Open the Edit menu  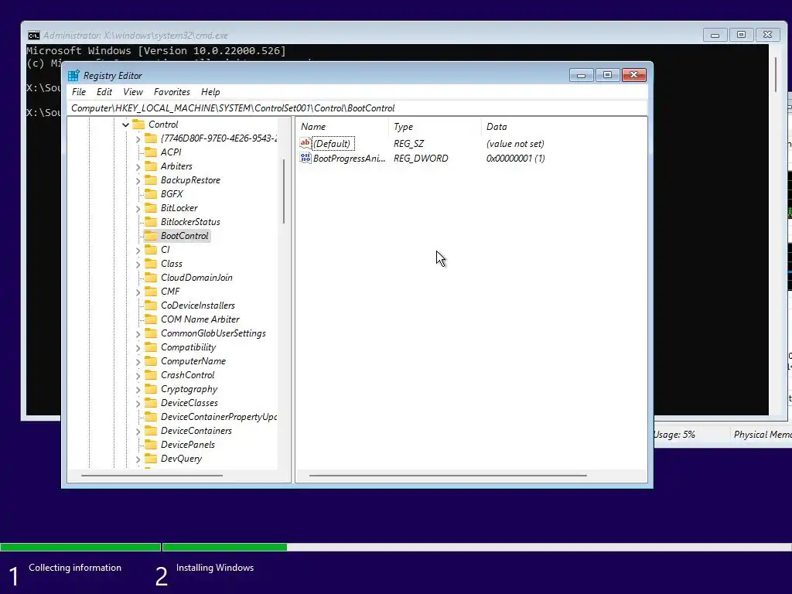tap(104, 92)
